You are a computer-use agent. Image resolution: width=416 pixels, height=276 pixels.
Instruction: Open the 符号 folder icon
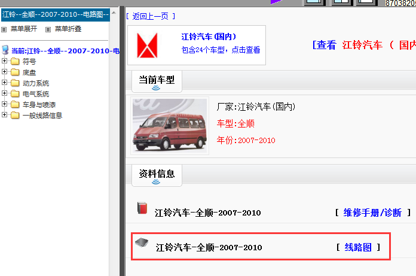[x=15, y=61]
